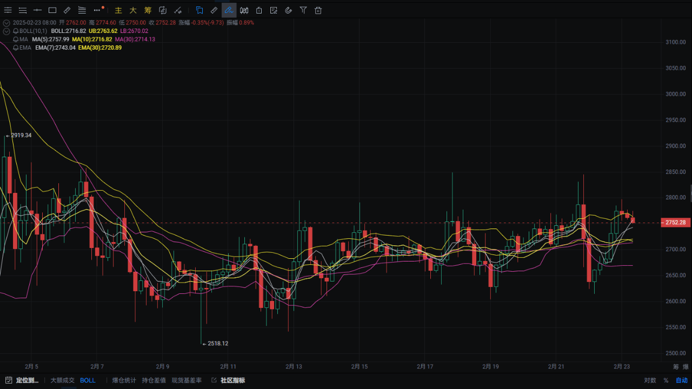Open the blue bookmark templates icon
Screen dimensions: 692x389
coord(199,10)
